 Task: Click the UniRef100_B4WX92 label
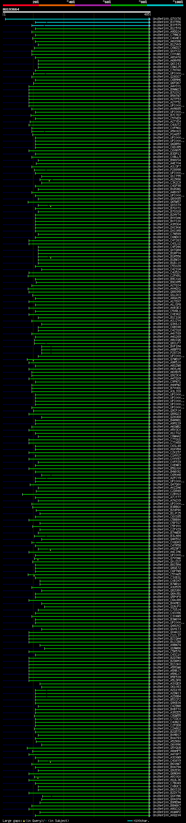(x=167, y=472)
